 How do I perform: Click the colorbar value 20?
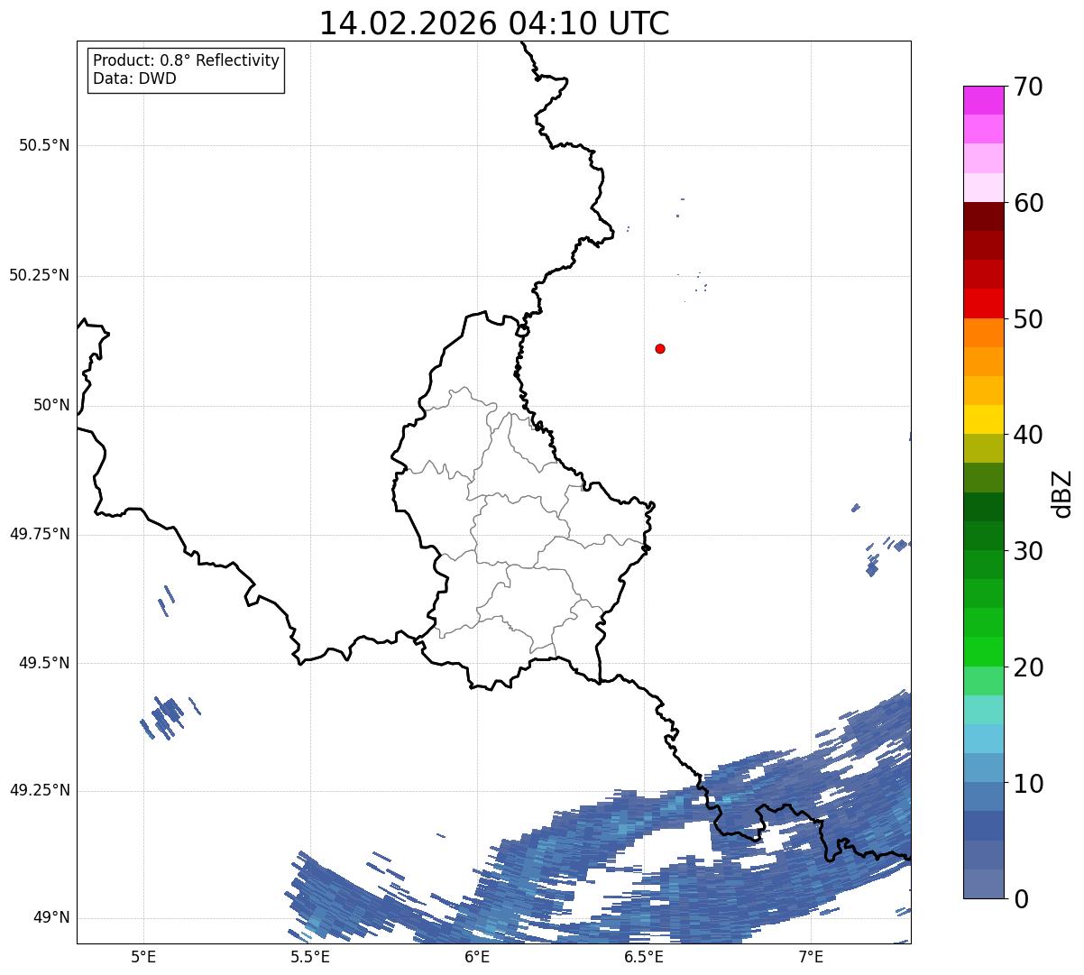1028,667
